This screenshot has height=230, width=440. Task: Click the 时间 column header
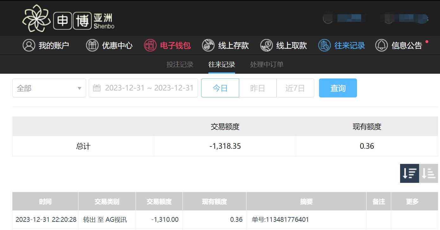45,202
